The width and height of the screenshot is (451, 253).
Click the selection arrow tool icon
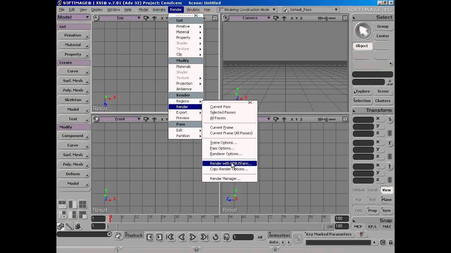coord(363,31)
